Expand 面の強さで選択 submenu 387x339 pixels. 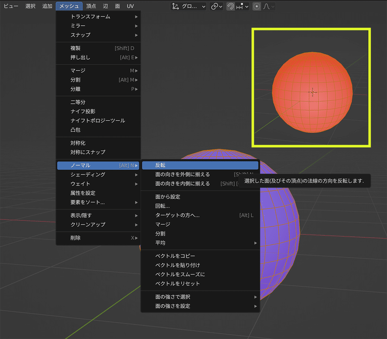200,297
